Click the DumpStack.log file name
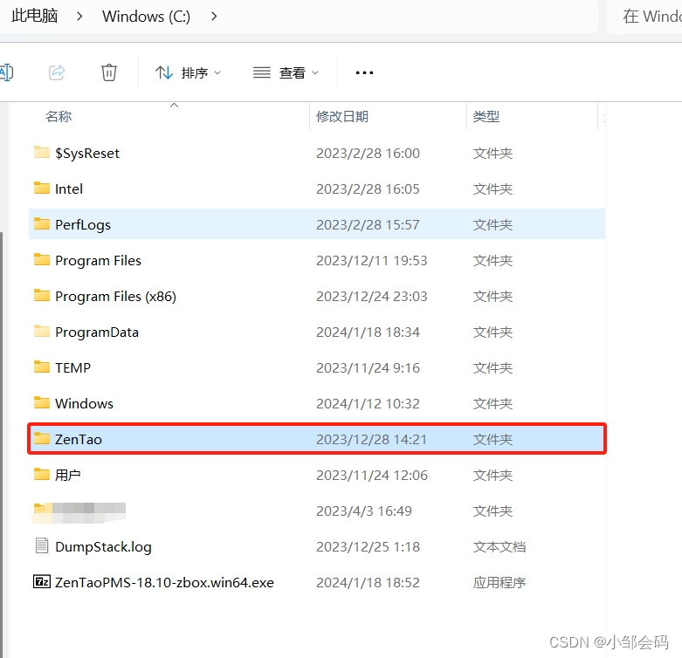This screenshot has width=682, height=658. [x=104, y=547]
